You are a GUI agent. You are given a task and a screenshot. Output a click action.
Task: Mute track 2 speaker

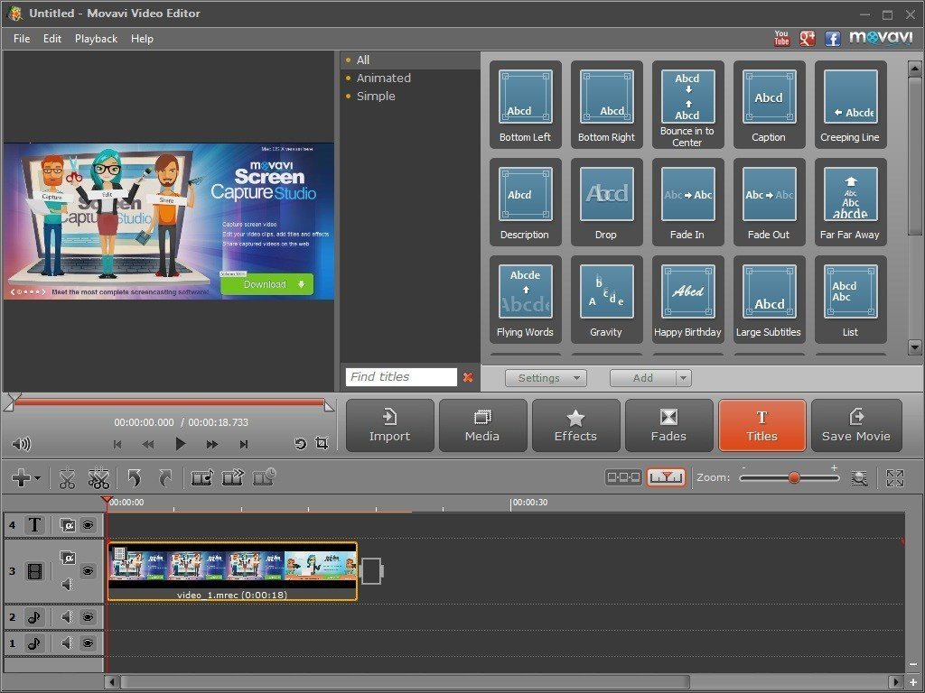pos(67,617)
